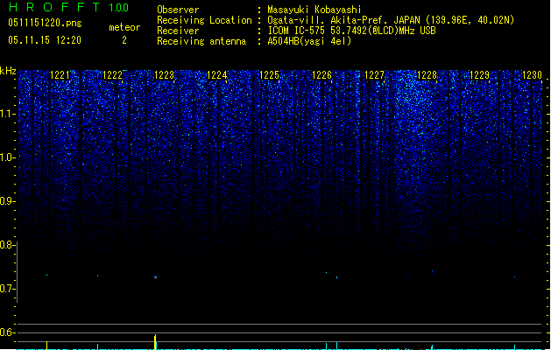Viewport: 551px width, 350px height.
Task: Click the 1223 time marker
Action: tap(165, 75)
